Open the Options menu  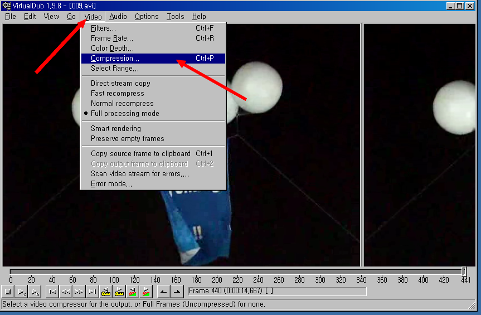(x=147, y=17)
